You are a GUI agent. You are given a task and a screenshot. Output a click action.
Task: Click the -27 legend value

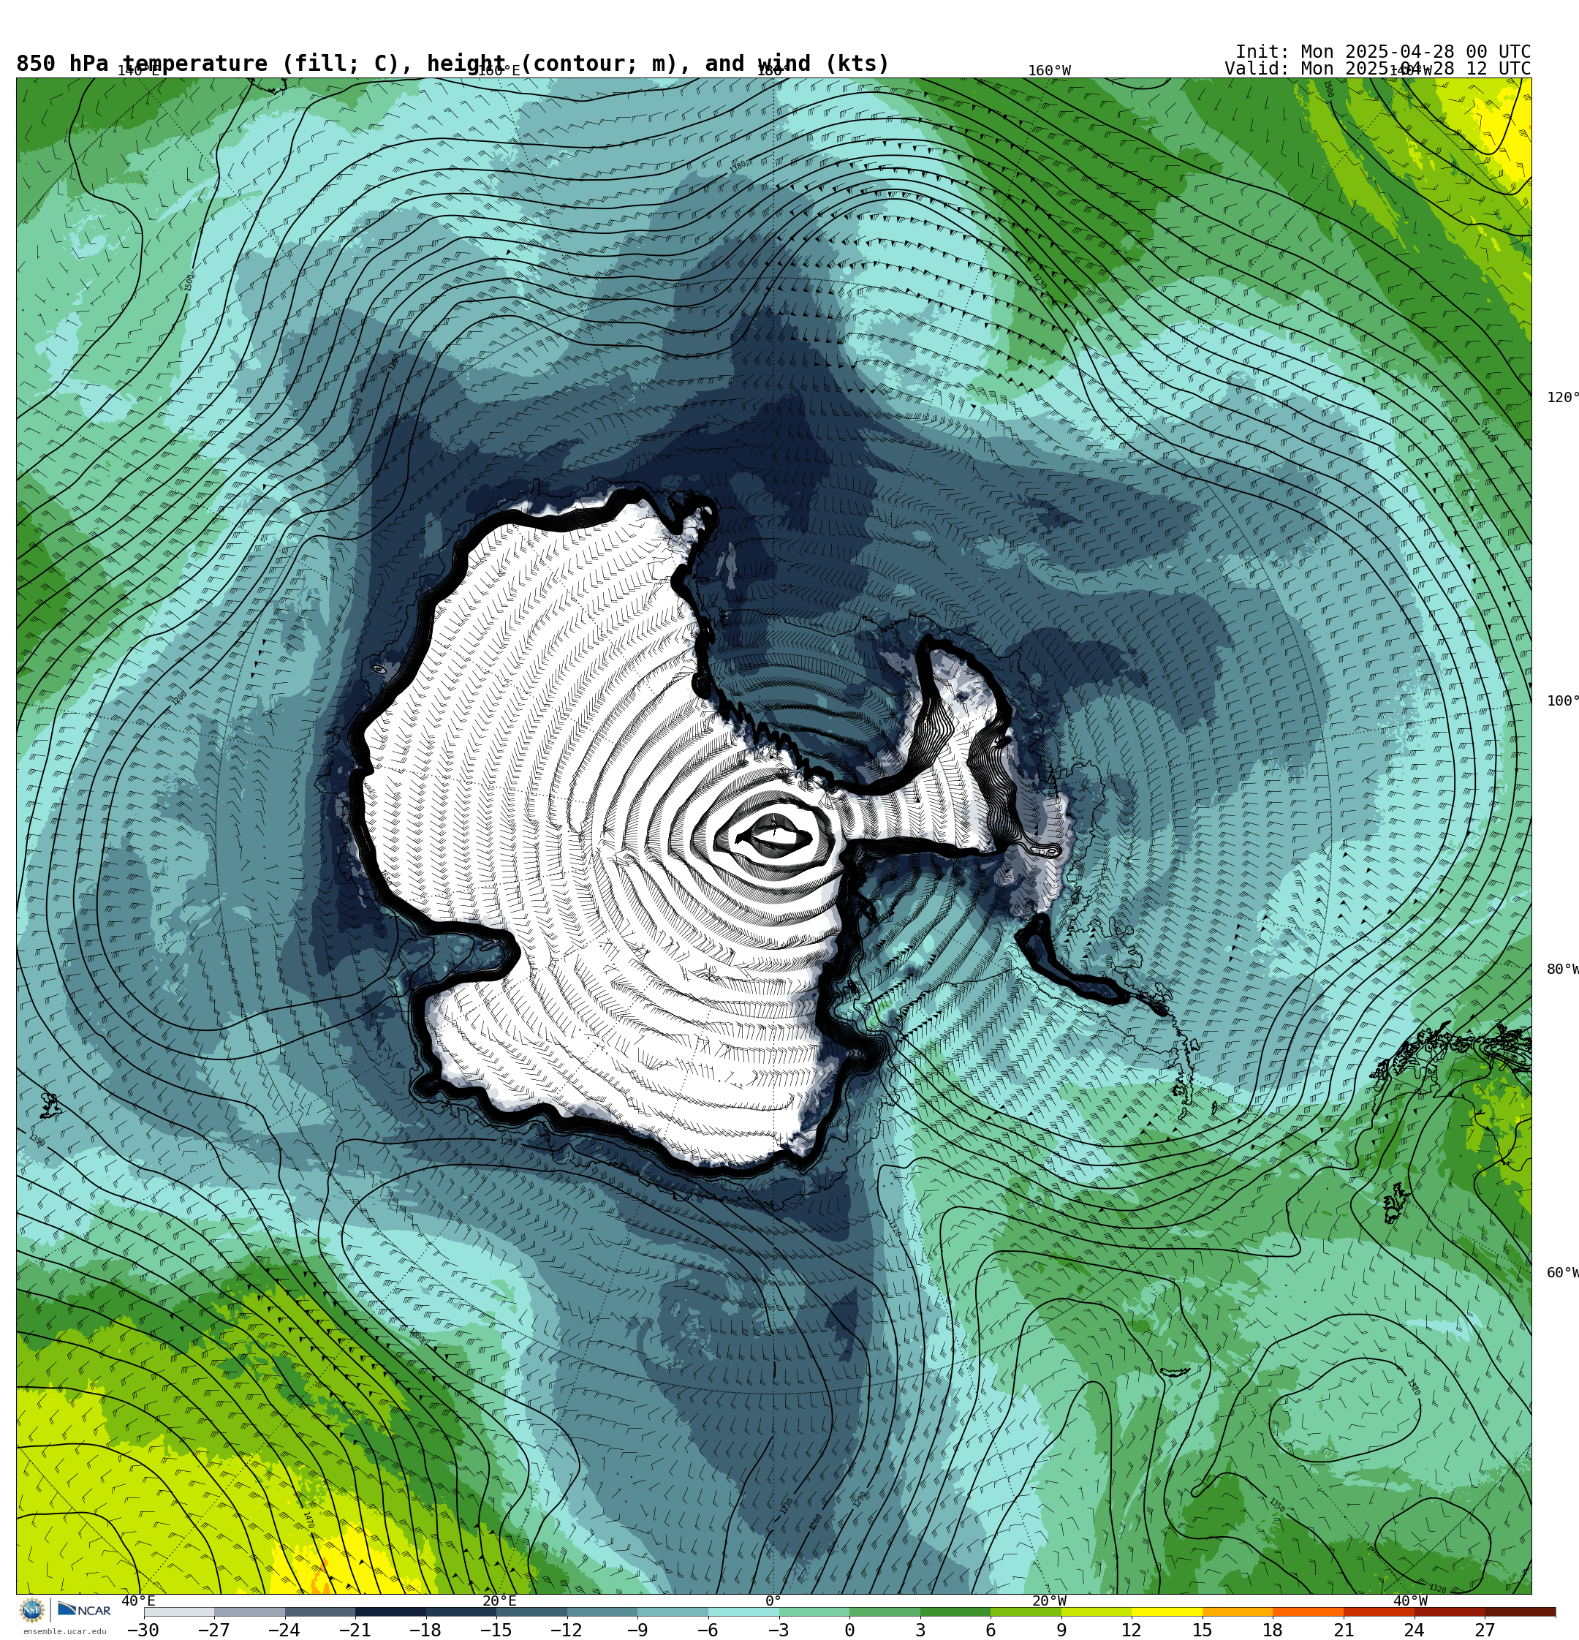(x=213, y=1630)
